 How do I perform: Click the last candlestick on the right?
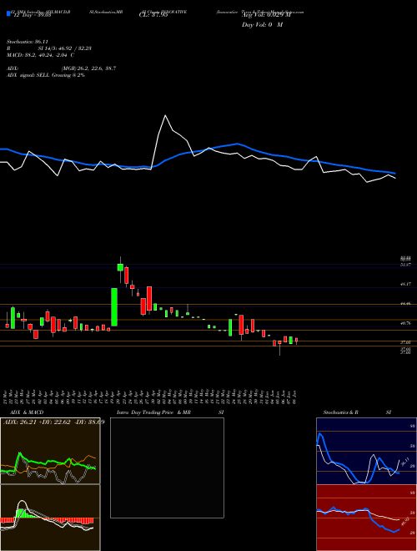click(x=297, y=341)
